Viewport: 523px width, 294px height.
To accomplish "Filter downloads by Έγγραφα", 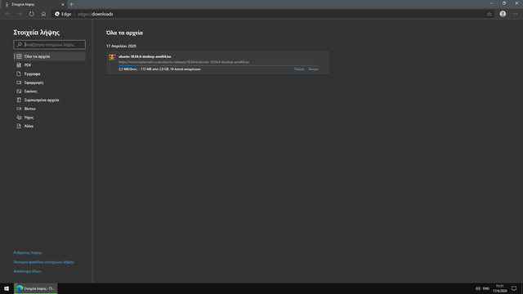I will (49, 73).
